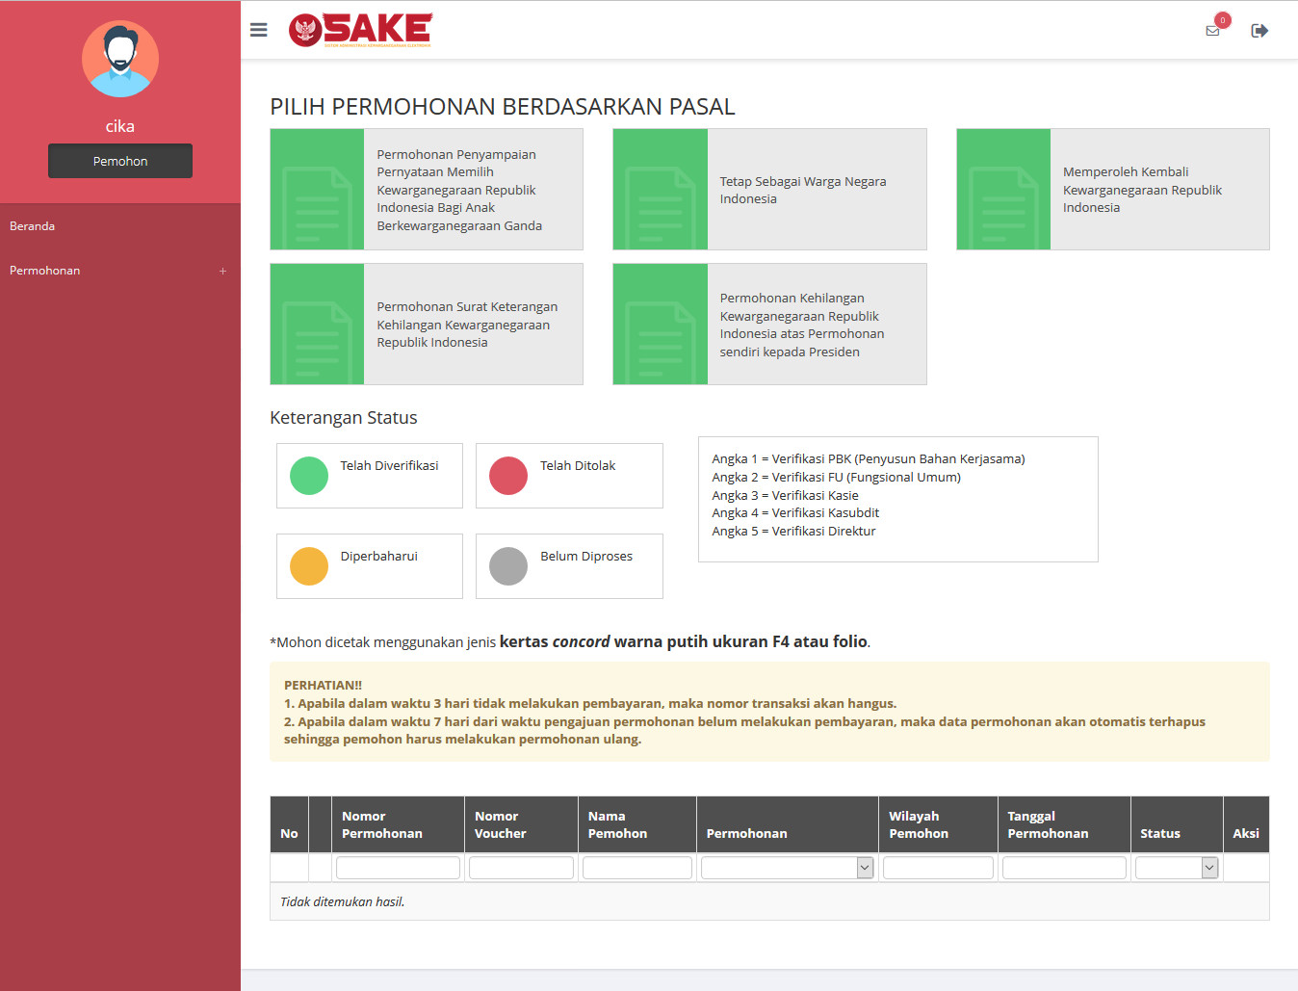Click the SAKE logo
This screenshot has height=991, width=1298.
point(361,30)
